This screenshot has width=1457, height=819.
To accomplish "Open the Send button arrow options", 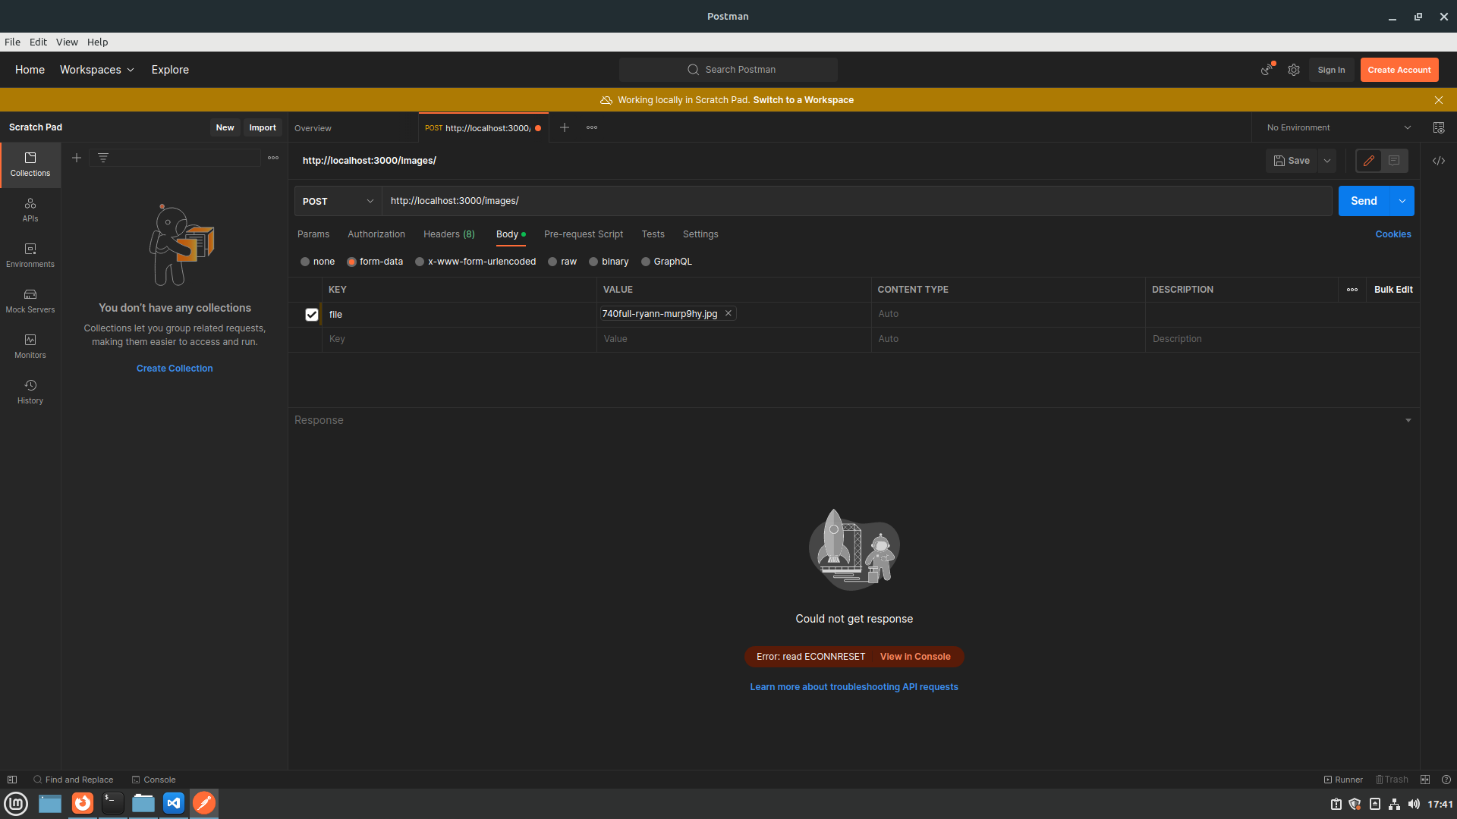I will (x=1402, y=201).
